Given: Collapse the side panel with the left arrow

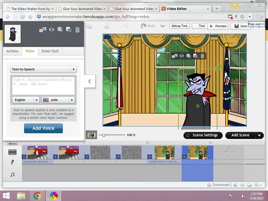Looking at the screenshot, I should 90,81.
